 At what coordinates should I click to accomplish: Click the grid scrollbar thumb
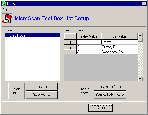point(140,40)
